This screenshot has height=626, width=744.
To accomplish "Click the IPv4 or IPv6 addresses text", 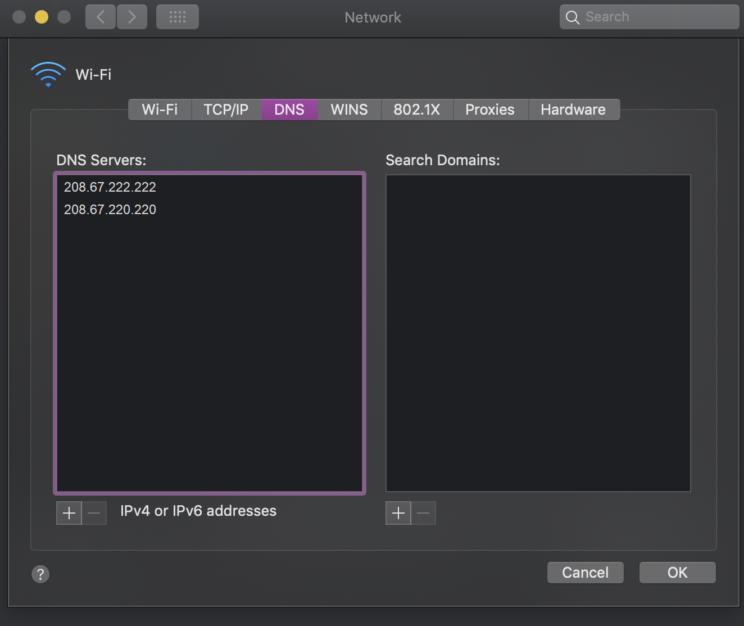I will [x=198, y=511].
